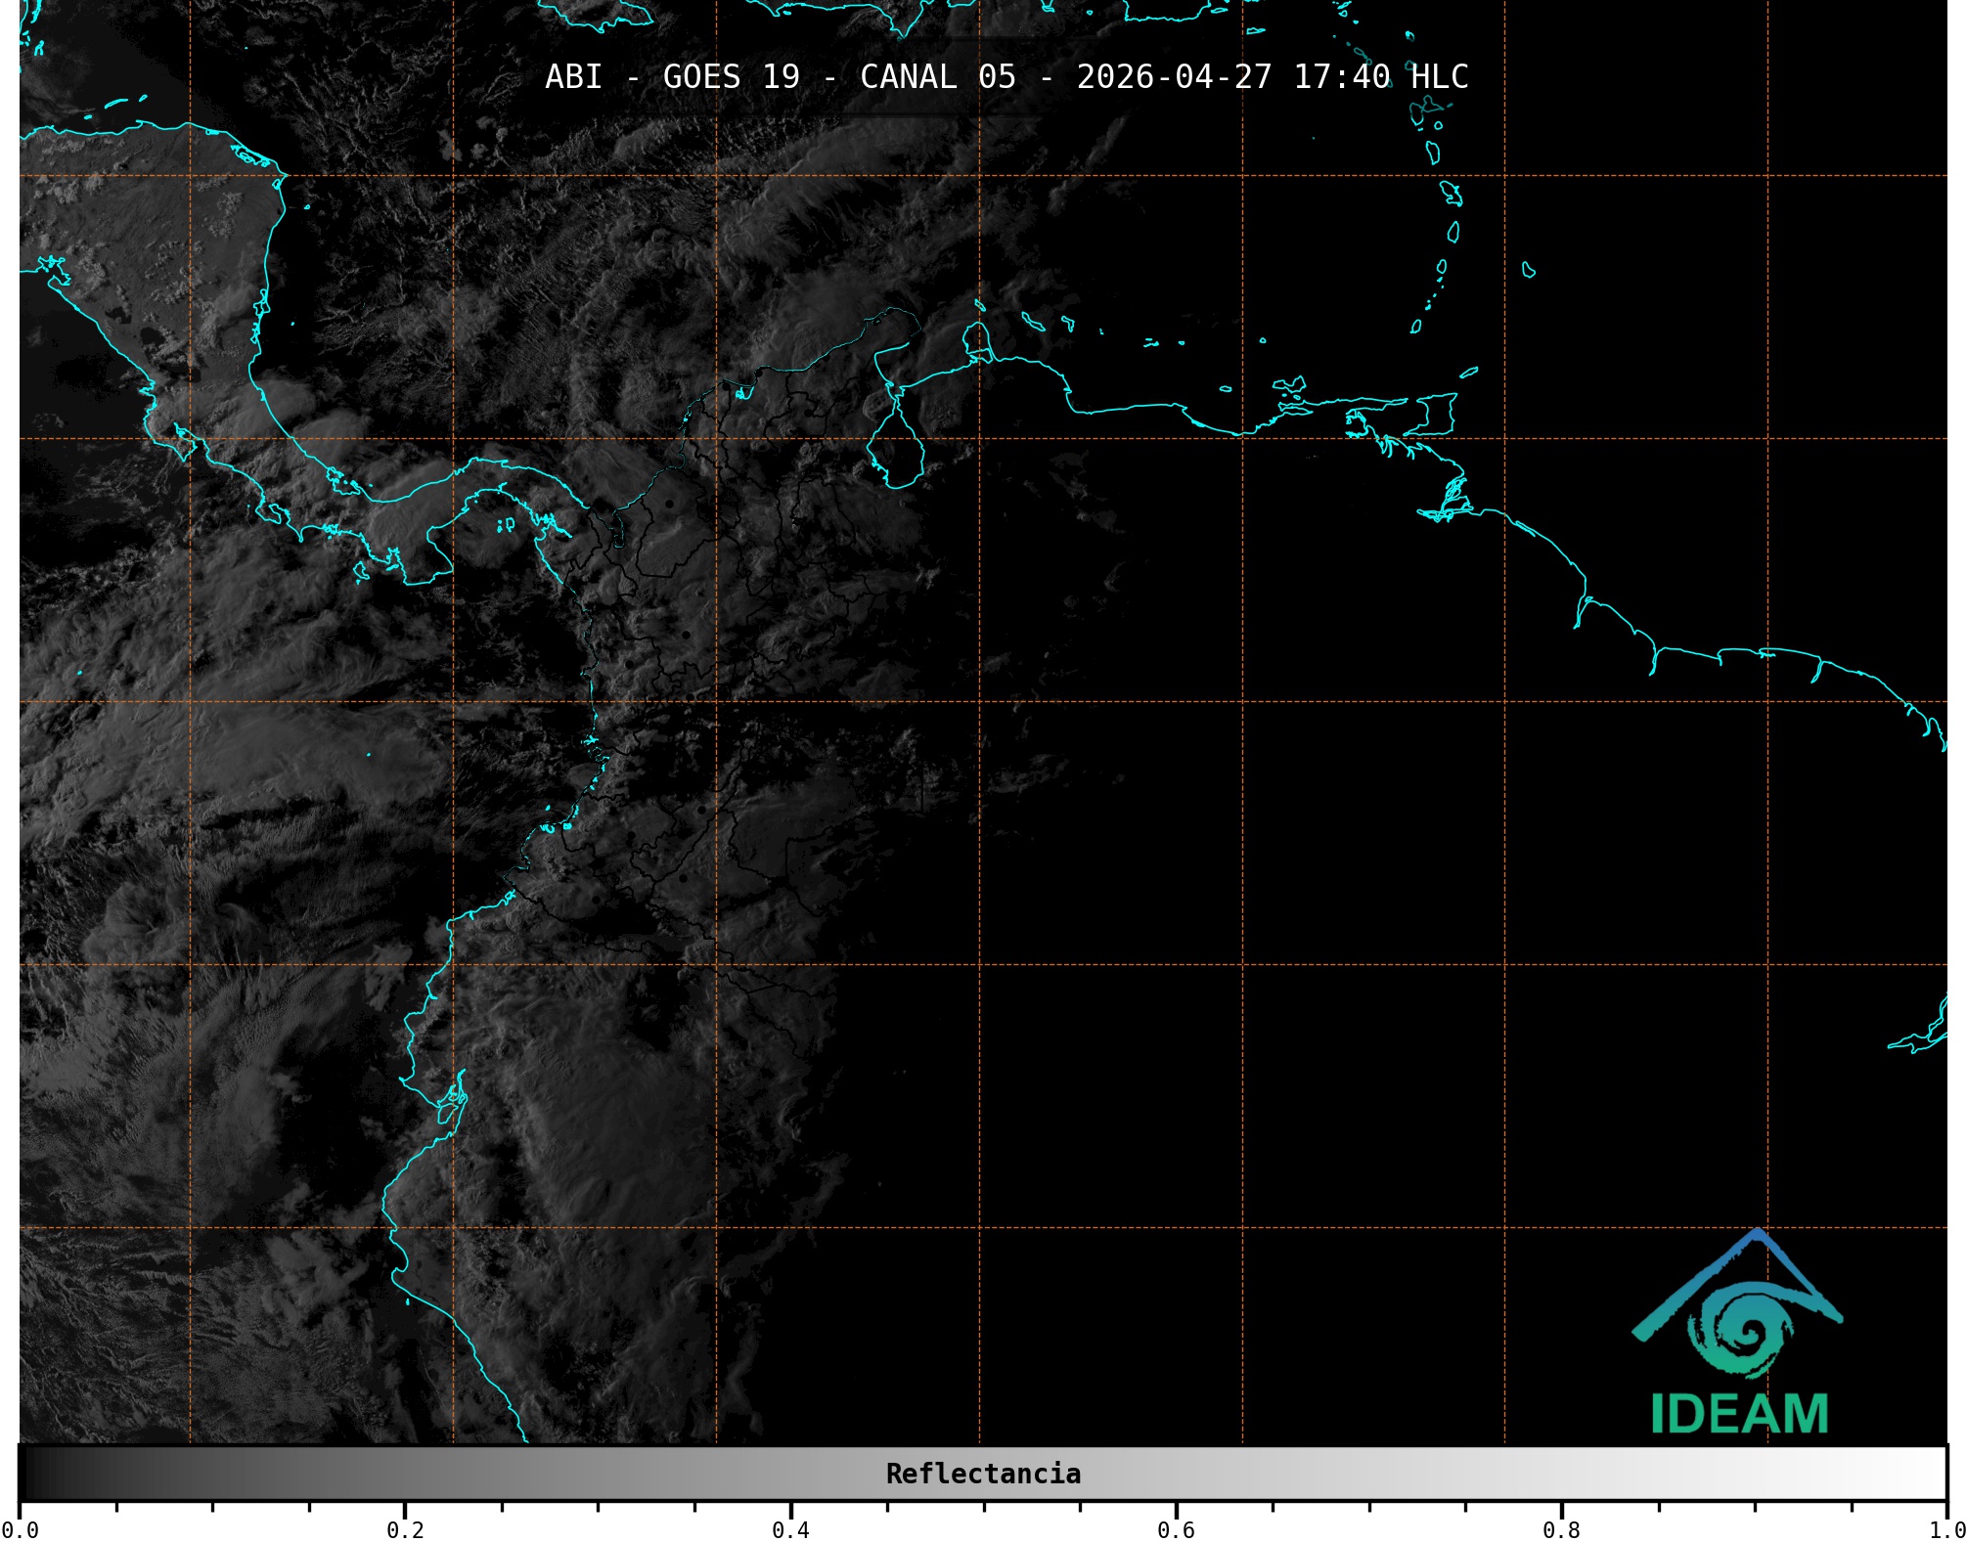Click the 0.4 tick label on the colorbar
This screenshot has width=1967, height=1542.
click(790, 1529)
